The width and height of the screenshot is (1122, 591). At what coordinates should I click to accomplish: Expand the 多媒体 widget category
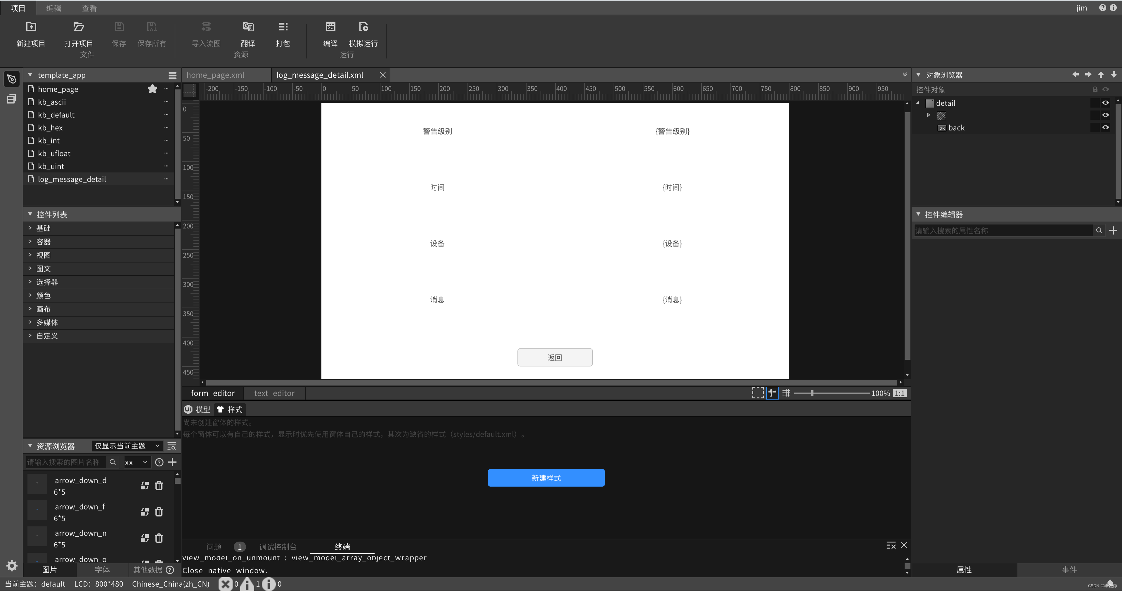[99, 322]
